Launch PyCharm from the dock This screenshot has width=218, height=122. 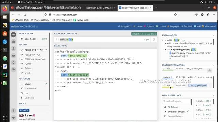tap(5, 75)
